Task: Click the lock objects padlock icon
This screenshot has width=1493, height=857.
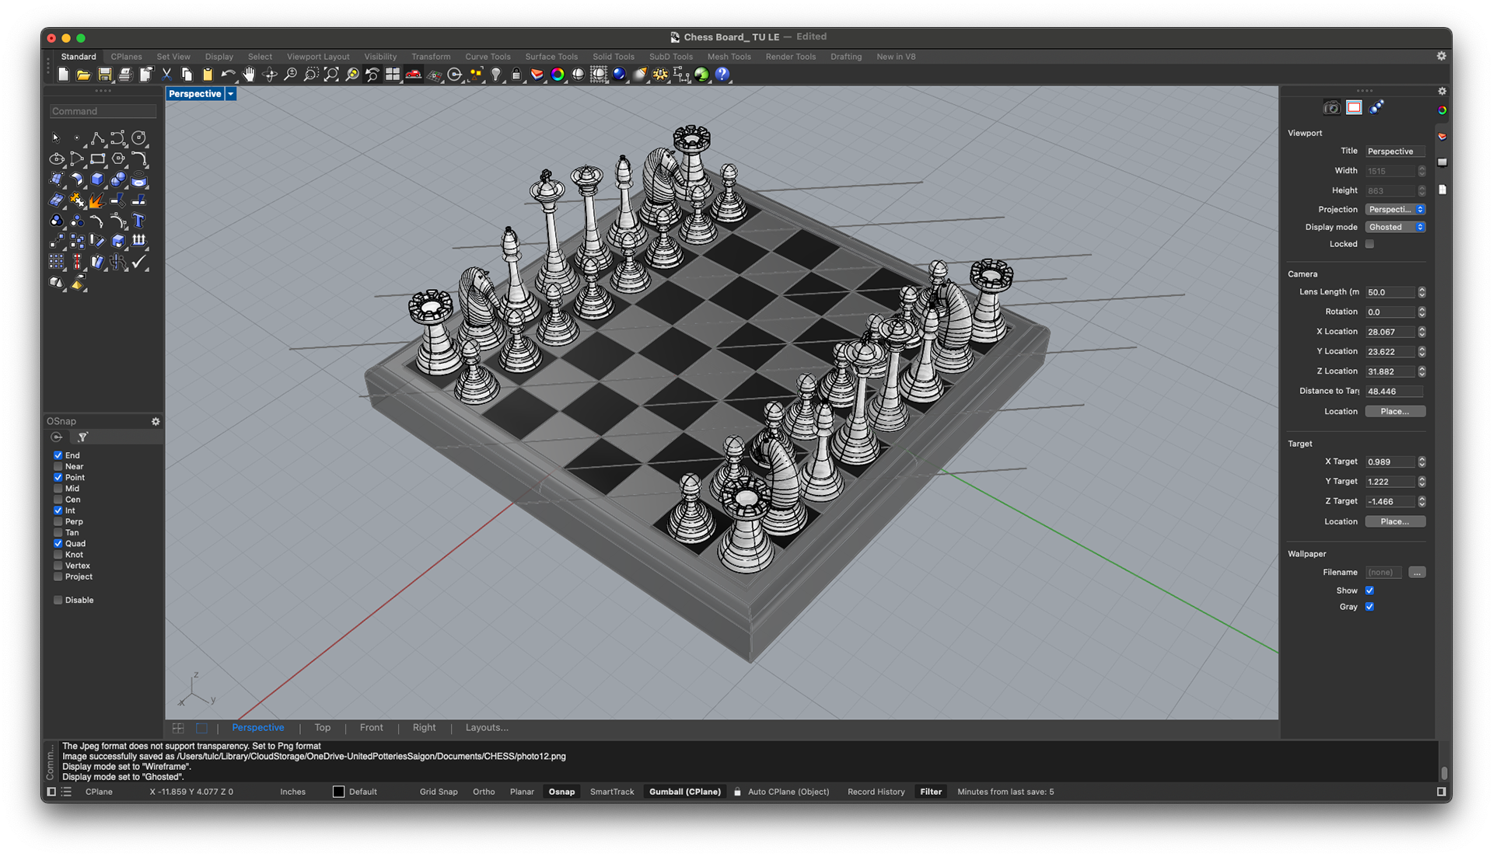Action: coord(516,75)
